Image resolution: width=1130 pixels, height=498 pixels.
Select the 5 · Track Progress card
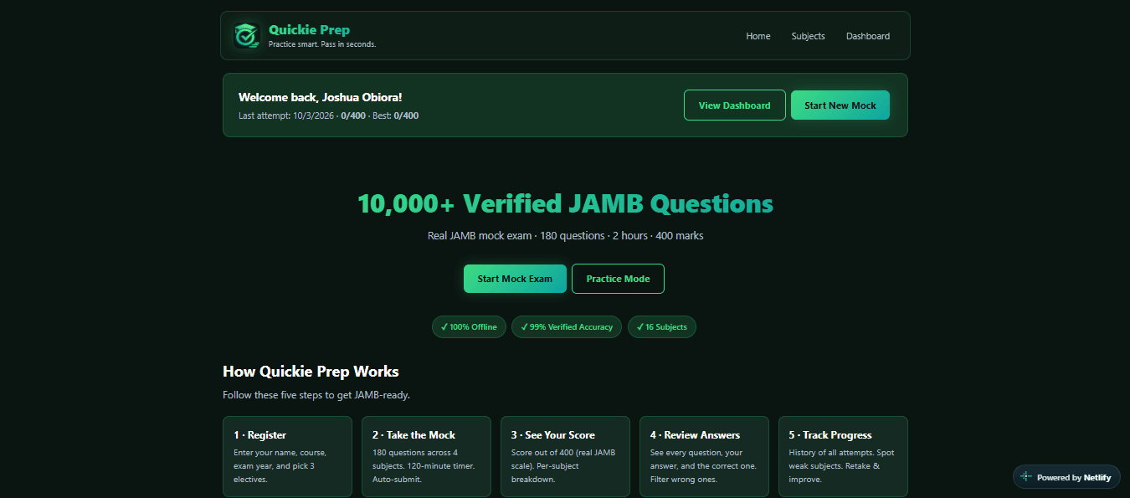pos(843,457)
